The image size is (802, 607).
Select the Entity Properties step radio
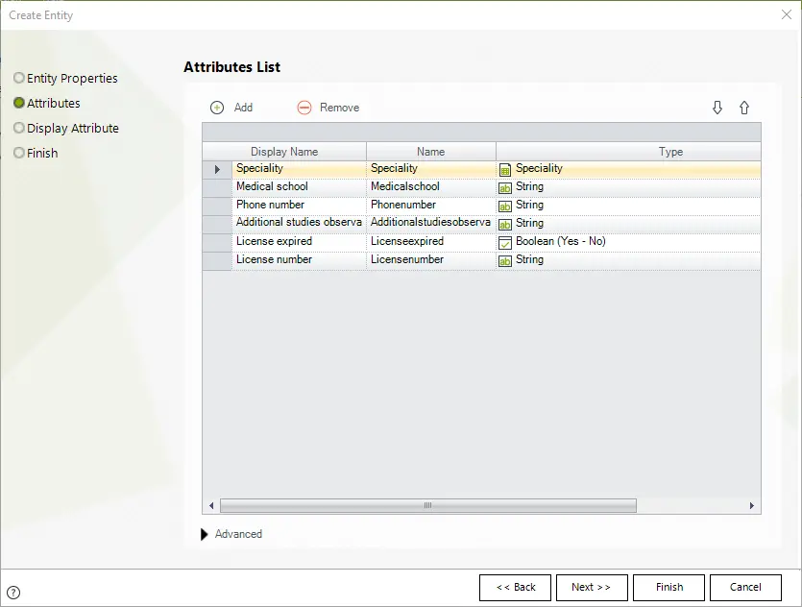pyautogui.click(x=19, y=78)
